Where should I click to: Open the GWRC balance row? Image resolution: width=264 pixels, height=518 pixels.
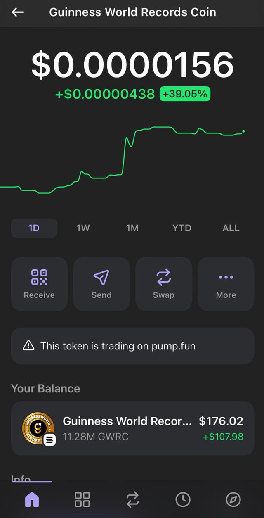pyautogui.click(x=132, y=428)
